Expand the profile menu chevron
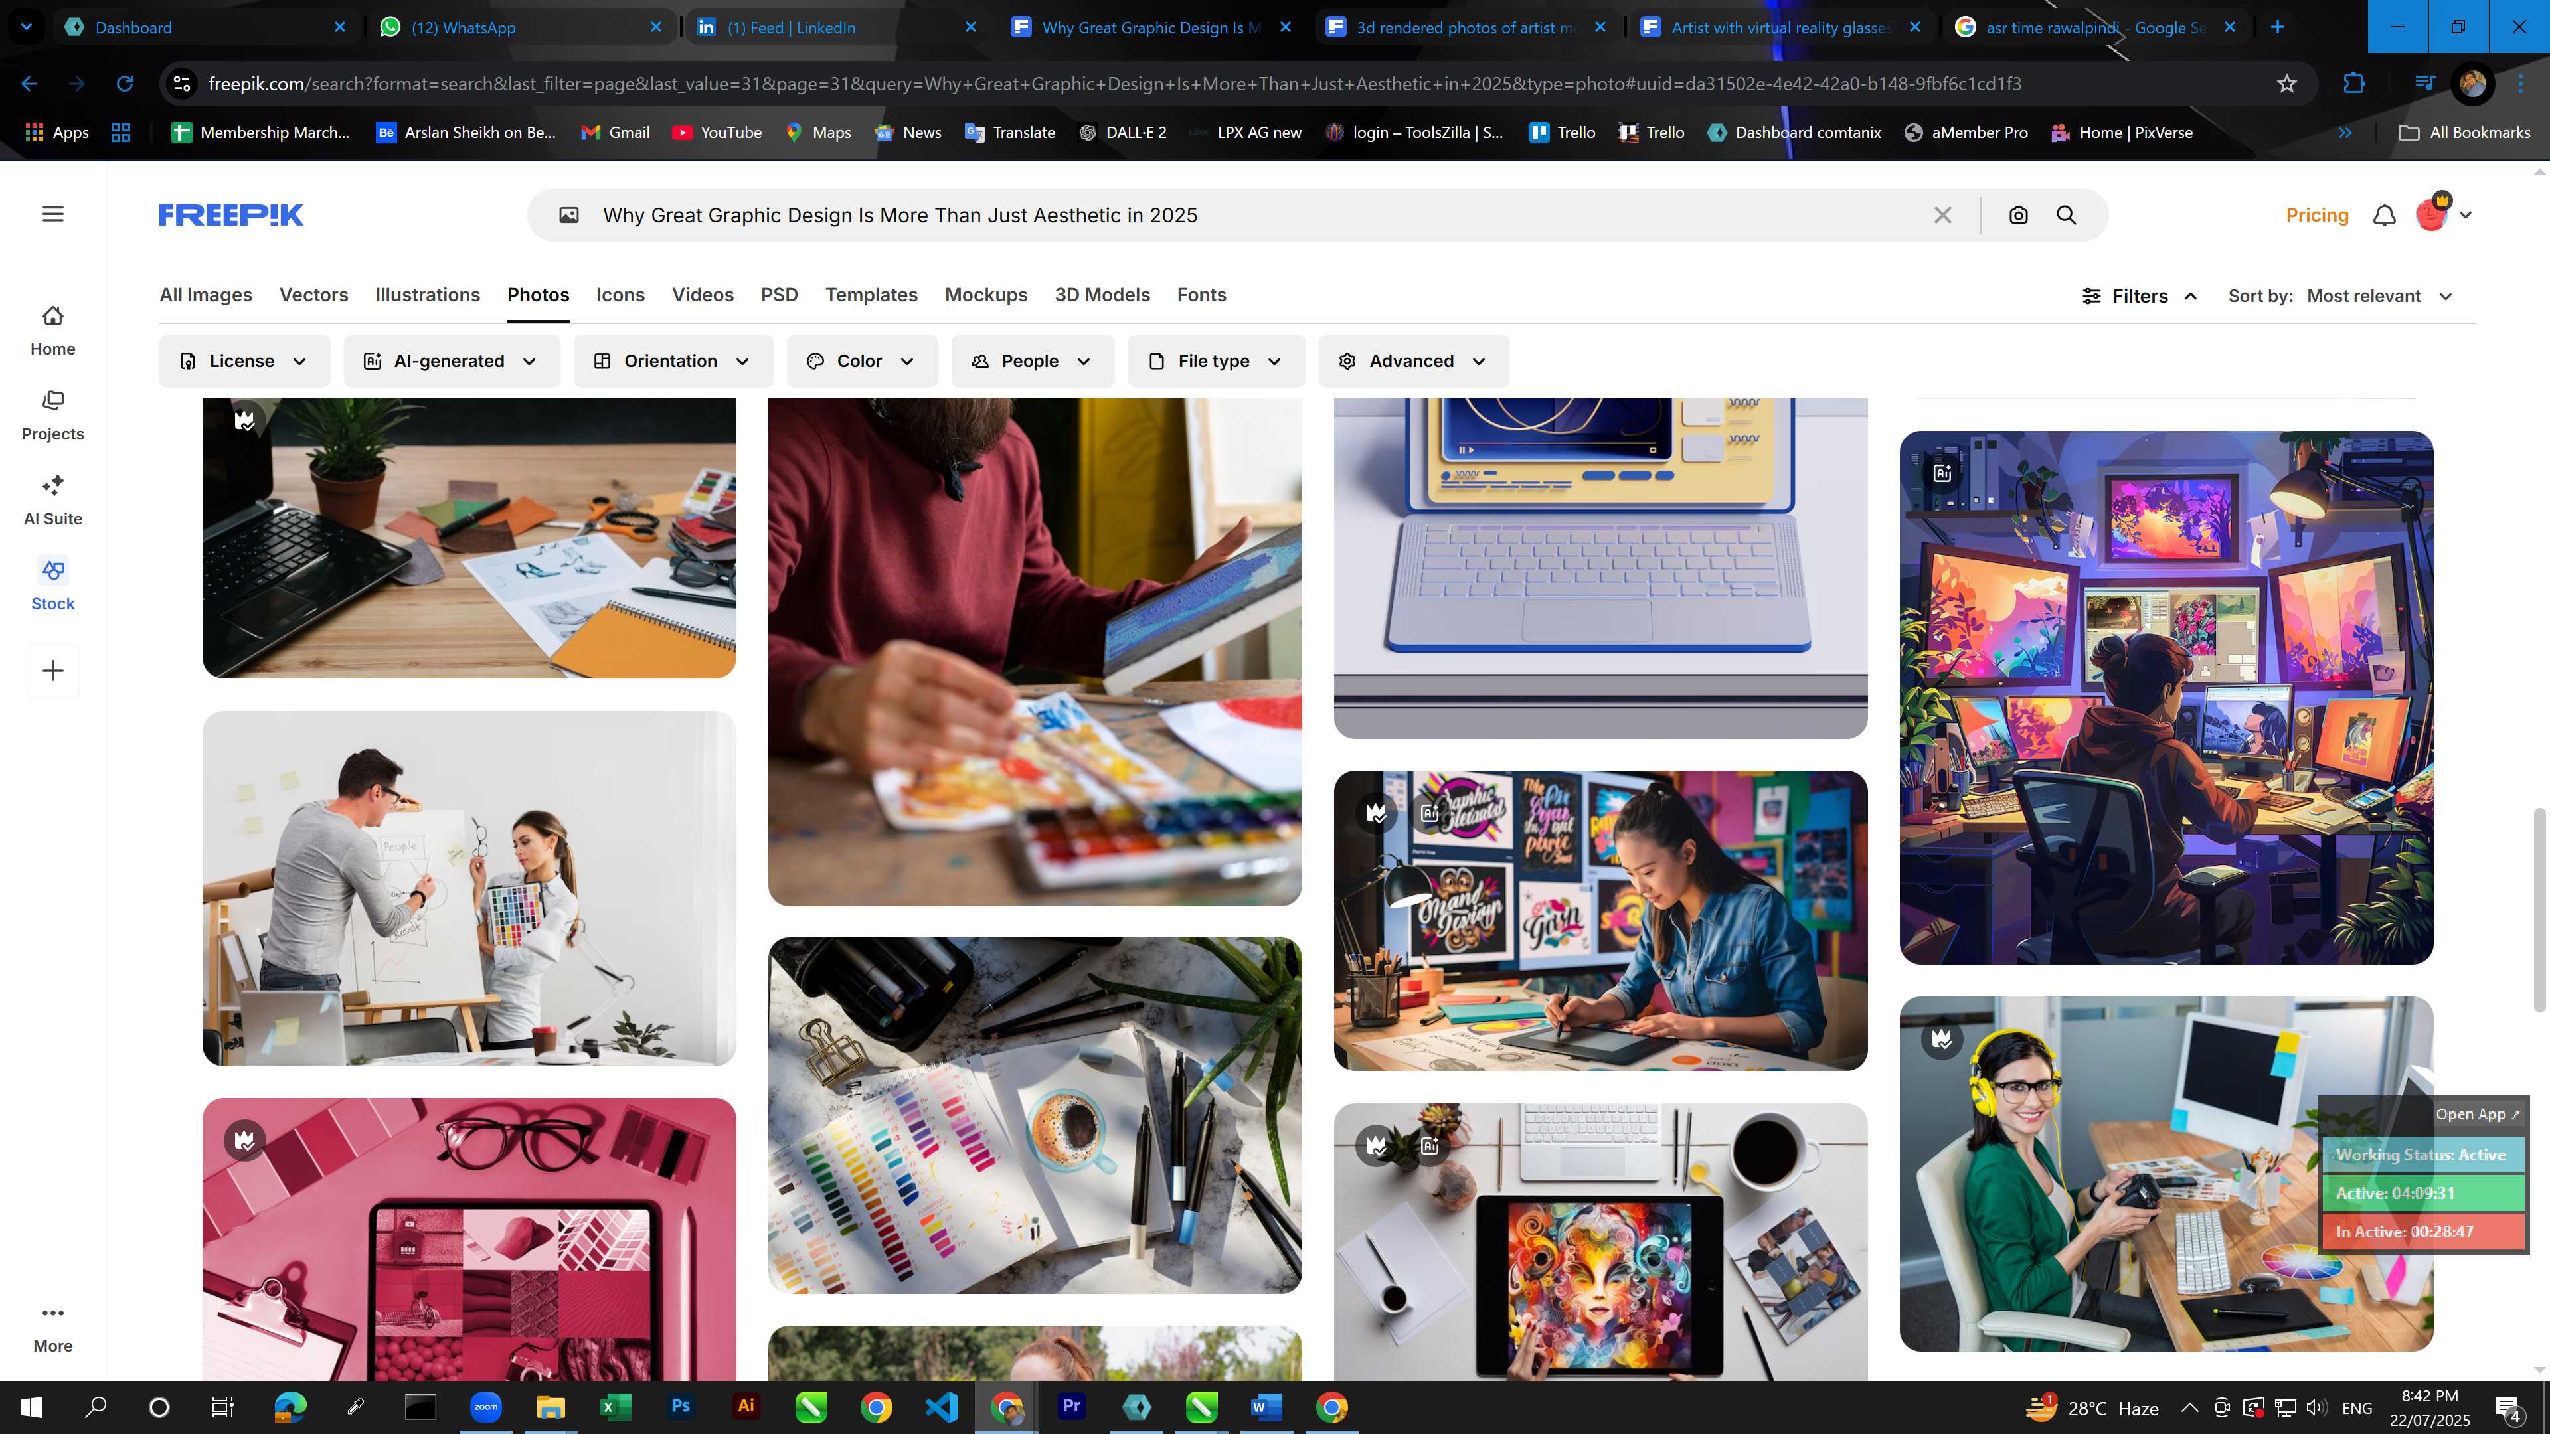Image resolution: width=2550 pixels, height=1434 pixels. click(2466, 214)
